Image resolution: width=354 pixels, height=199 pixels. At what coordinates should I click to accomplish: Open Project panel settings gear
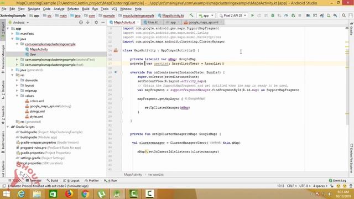96,22
